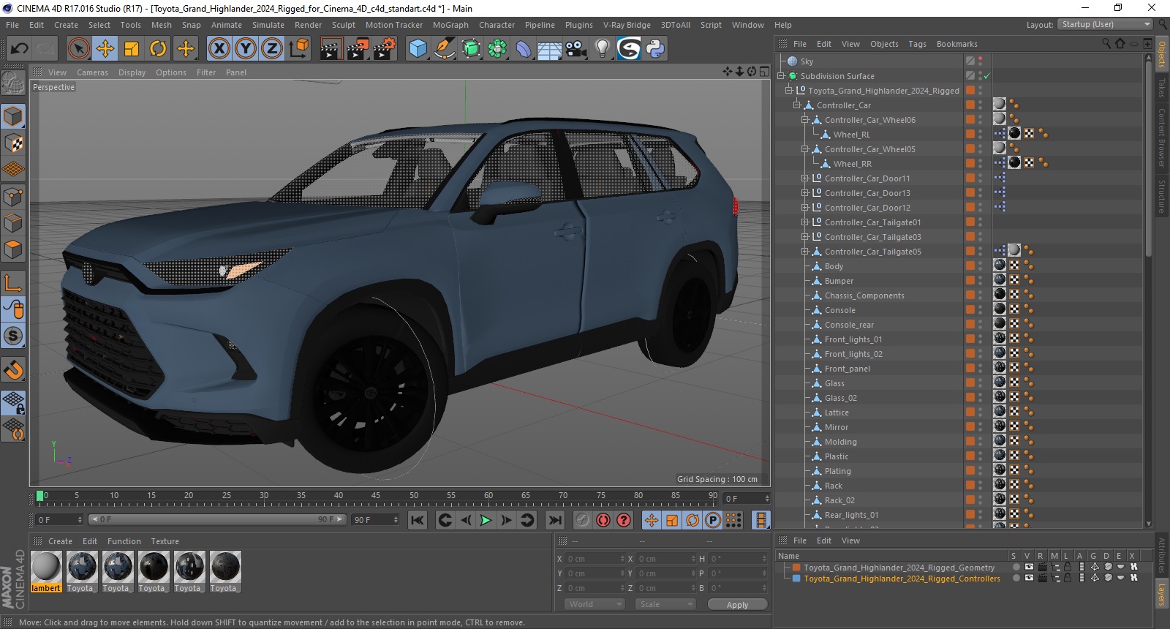Open viewport Cameras menu

pos(92,72)
